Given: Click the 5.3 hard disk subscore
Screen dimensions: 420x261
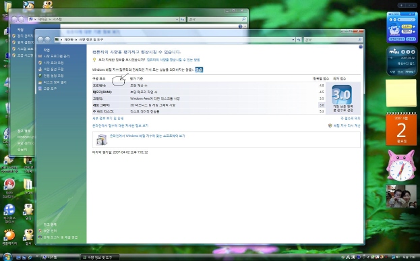Looking at the screenshot, I should [322, 111].
